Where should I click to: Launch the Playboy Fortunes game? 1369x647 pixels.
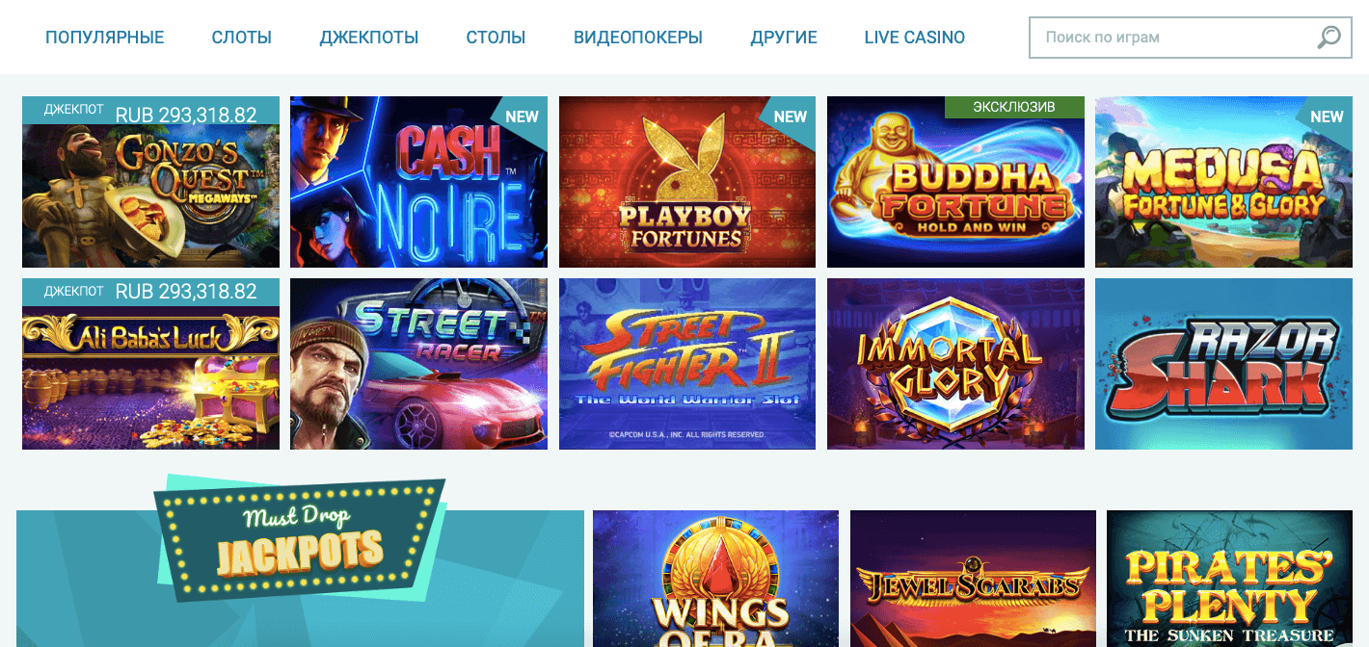coord(687,182)
